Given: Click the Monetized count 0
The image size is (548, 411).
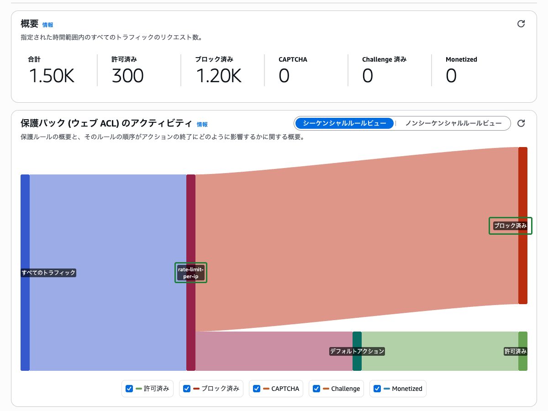Looking at the screenshot, I should [x=451, y=76].
